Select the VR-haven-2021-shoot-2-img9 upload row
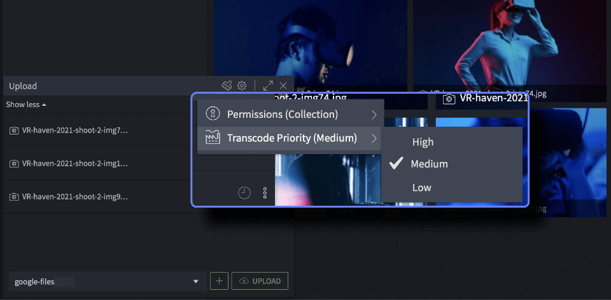The height and width of the screenshot is (300, 611). point(97,197)
